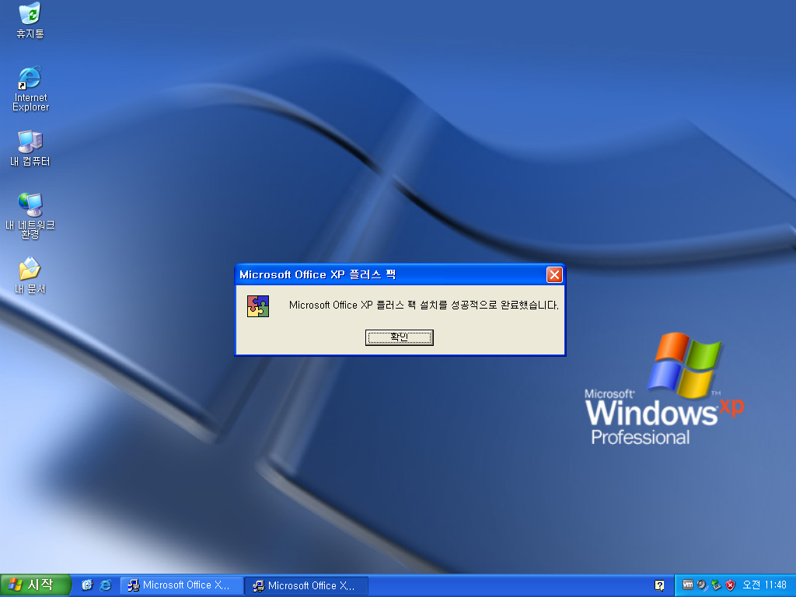Screen dimensions: 796x597
Task: Launch Internet Explorer from the quick launch bar
Action: point(105,585)
